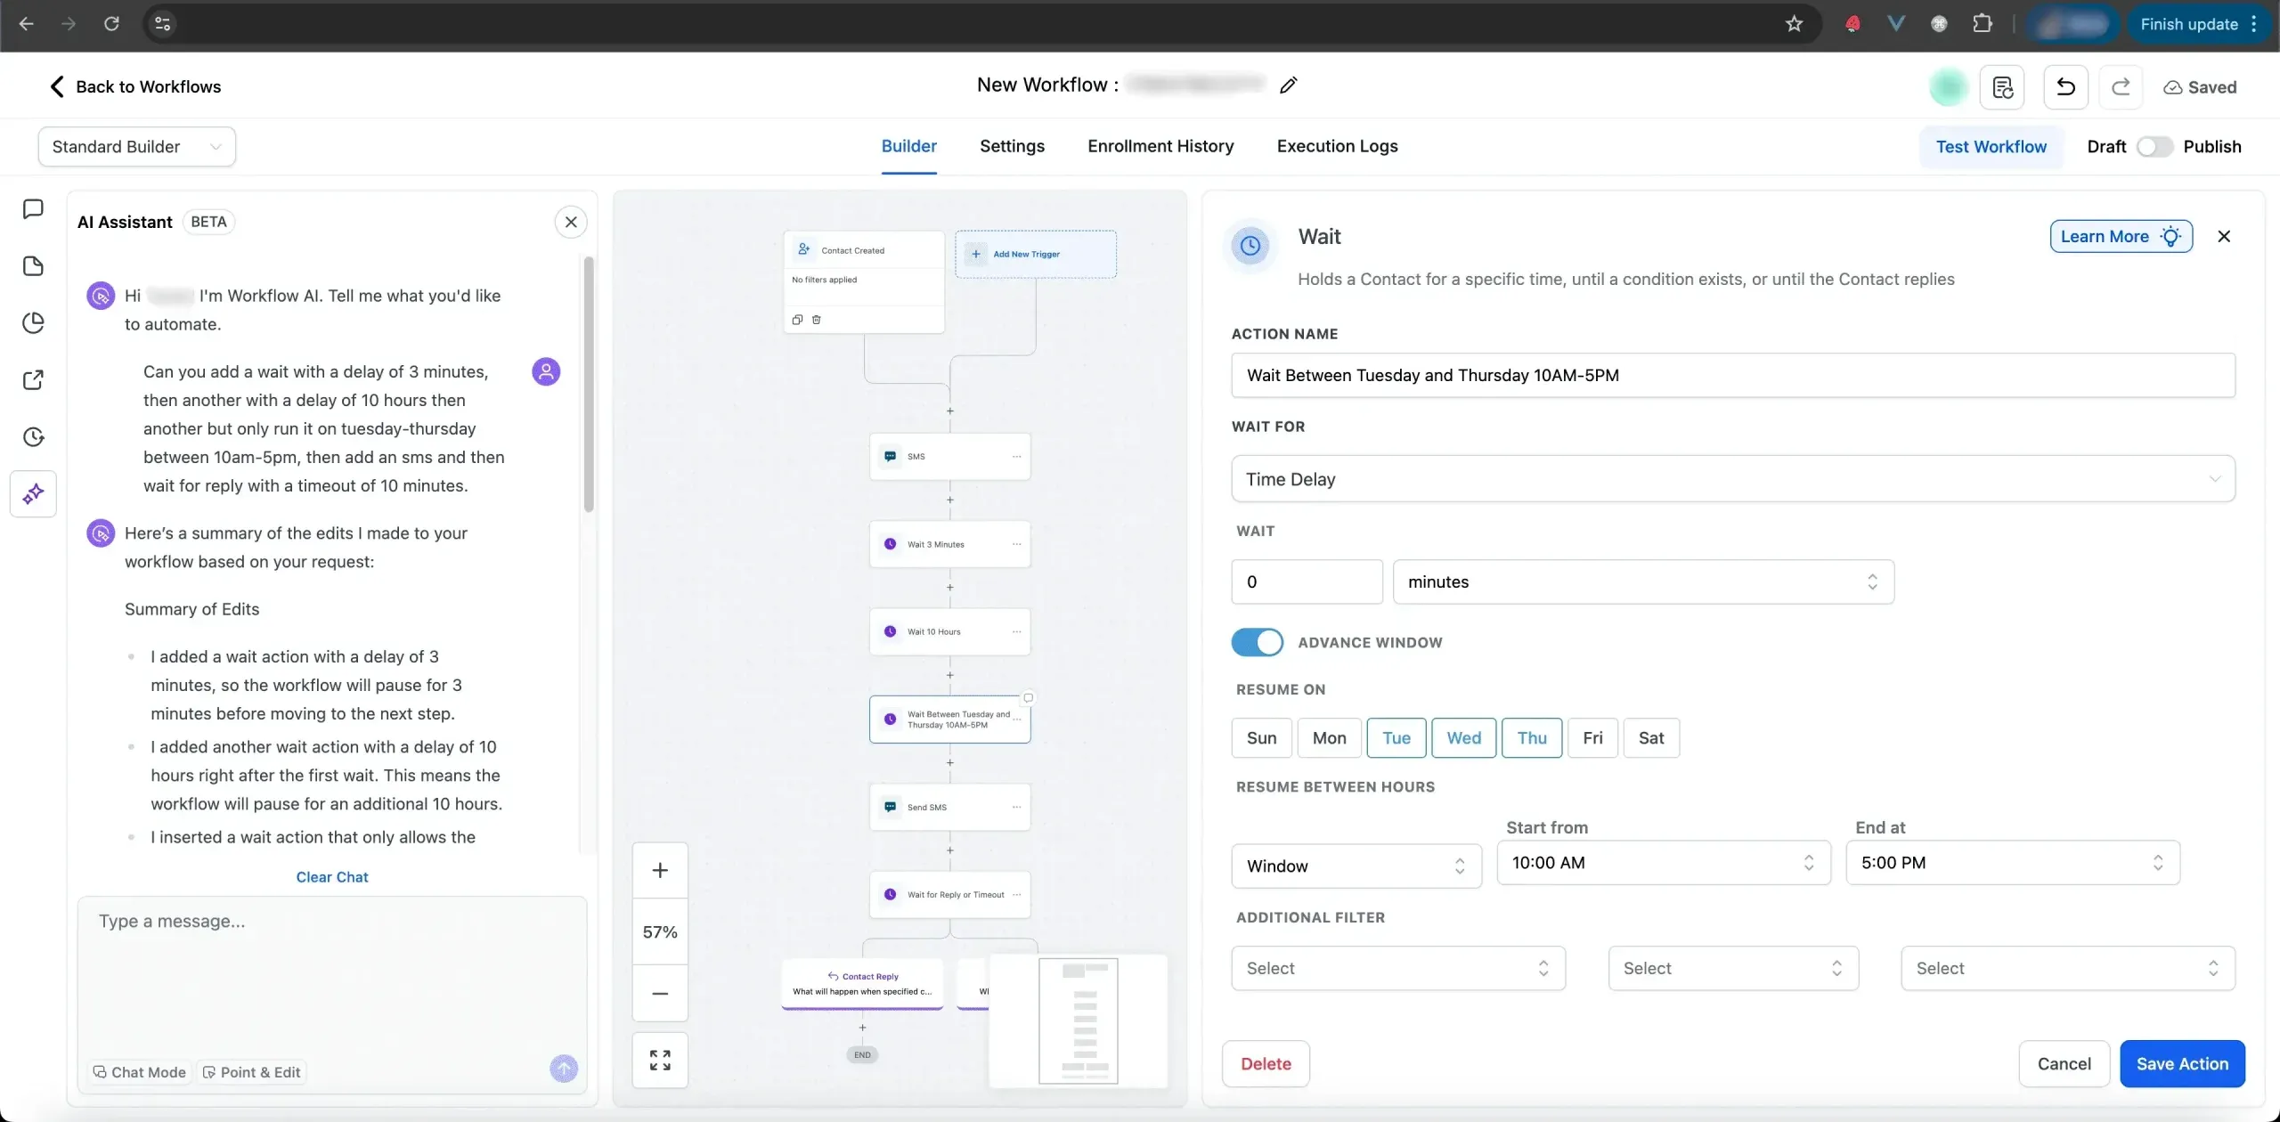Image resolution: width=2280 pixels, height=1122 pixels.
Task: Toggle Friday in the Resume On days
Action: pyautogui.click(x=1592, y=737)
